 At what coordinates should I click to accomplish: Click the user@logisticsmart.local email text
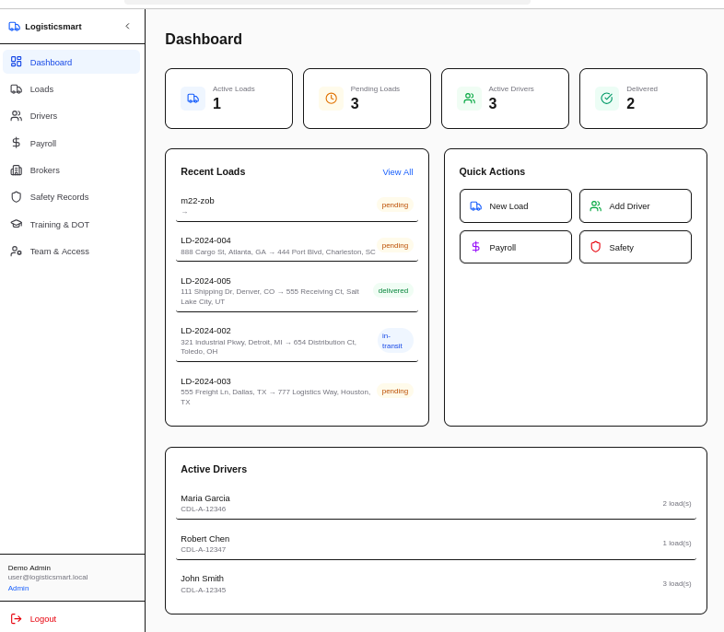pos(48,577)
